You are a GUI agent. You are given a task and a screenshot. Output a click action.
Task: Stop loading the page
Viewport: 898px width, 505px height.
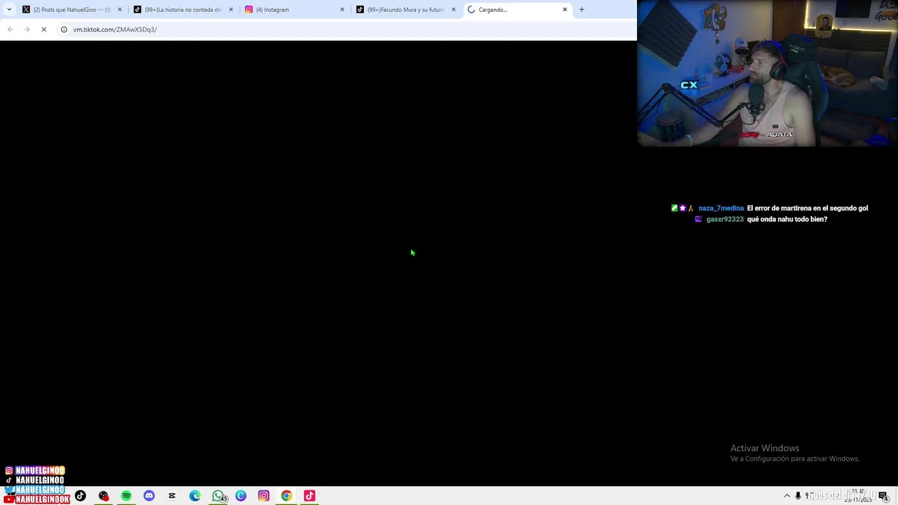[43, 29]
